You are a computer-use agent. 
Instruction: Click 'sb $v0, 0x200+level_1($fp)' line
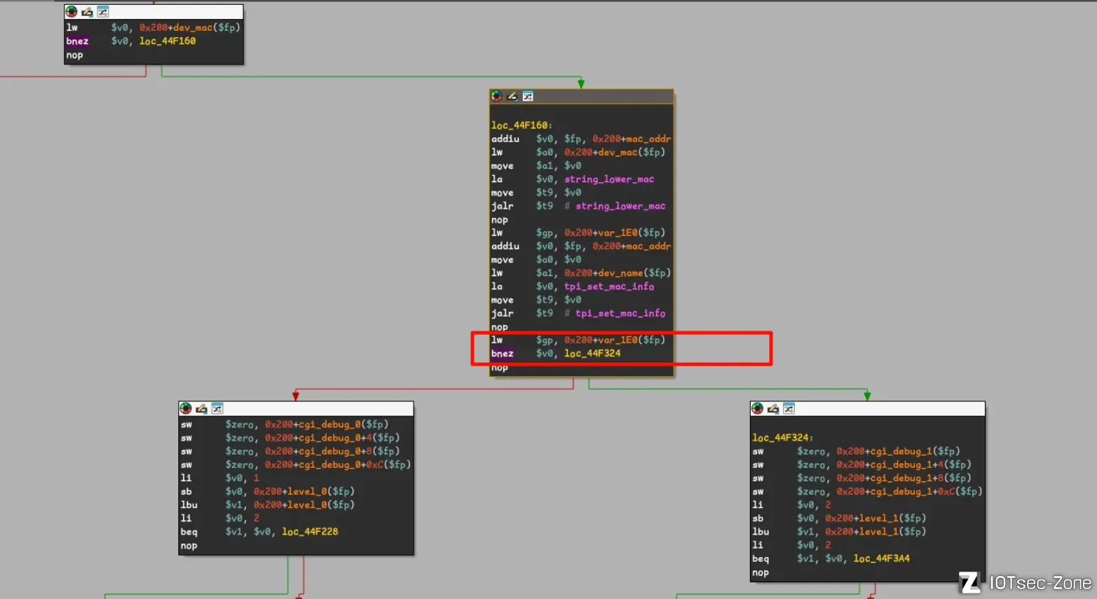point(840,518)
